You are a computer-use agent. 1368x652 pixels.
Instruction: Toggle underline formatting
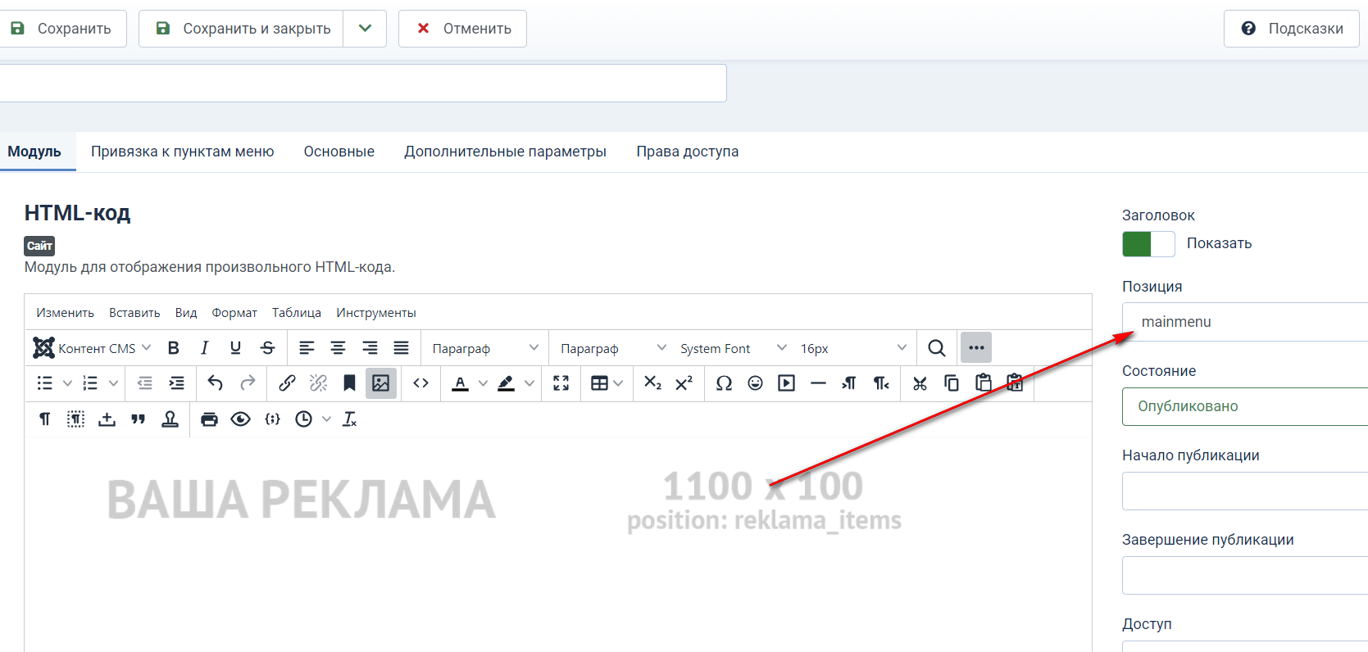[235, 348]
